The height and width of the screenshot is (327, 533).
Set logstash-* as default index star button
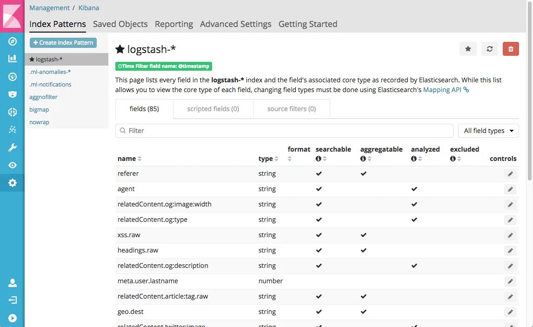point(468,49)
